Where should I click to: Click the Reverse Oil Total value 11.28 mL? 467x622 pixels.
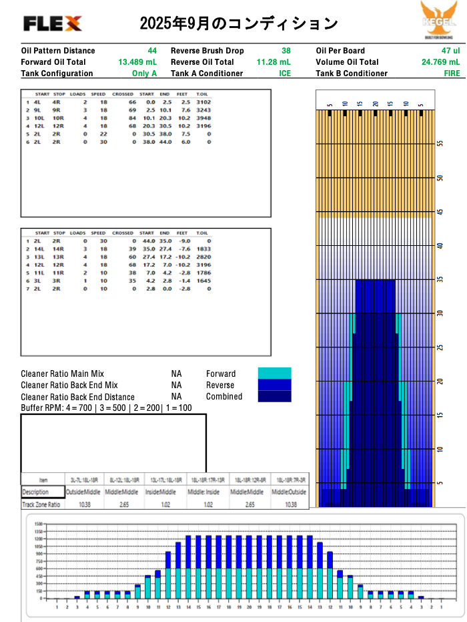(274, 62)
